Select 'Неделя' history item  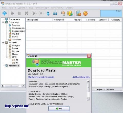pos(15,51)
